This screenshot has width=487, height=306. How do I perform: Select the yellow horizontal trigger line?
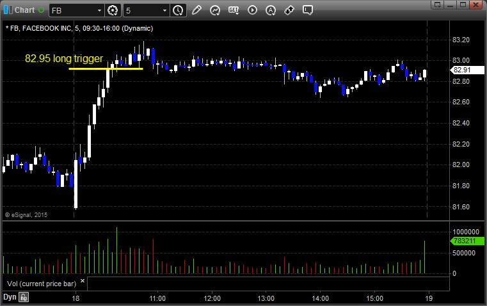[106, 68]
